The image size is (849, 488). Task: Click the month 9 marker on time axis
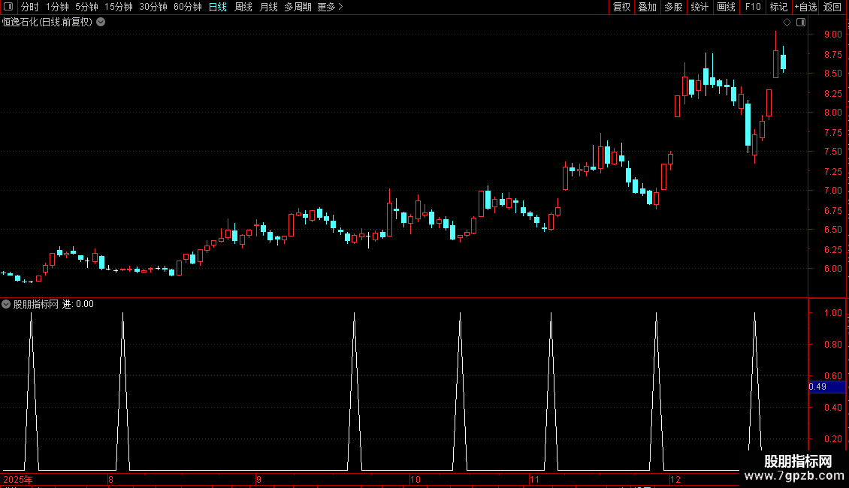coord(258,479)
